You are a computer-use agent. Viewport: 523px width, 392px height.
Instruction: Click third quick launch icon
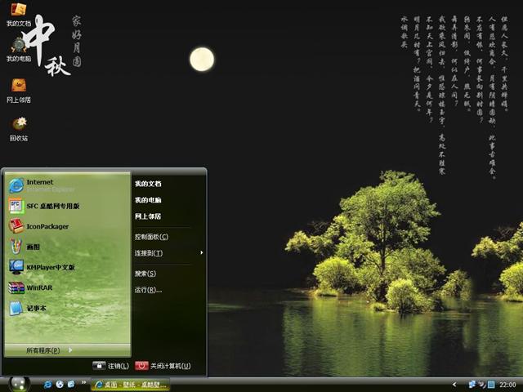[71, 385]
